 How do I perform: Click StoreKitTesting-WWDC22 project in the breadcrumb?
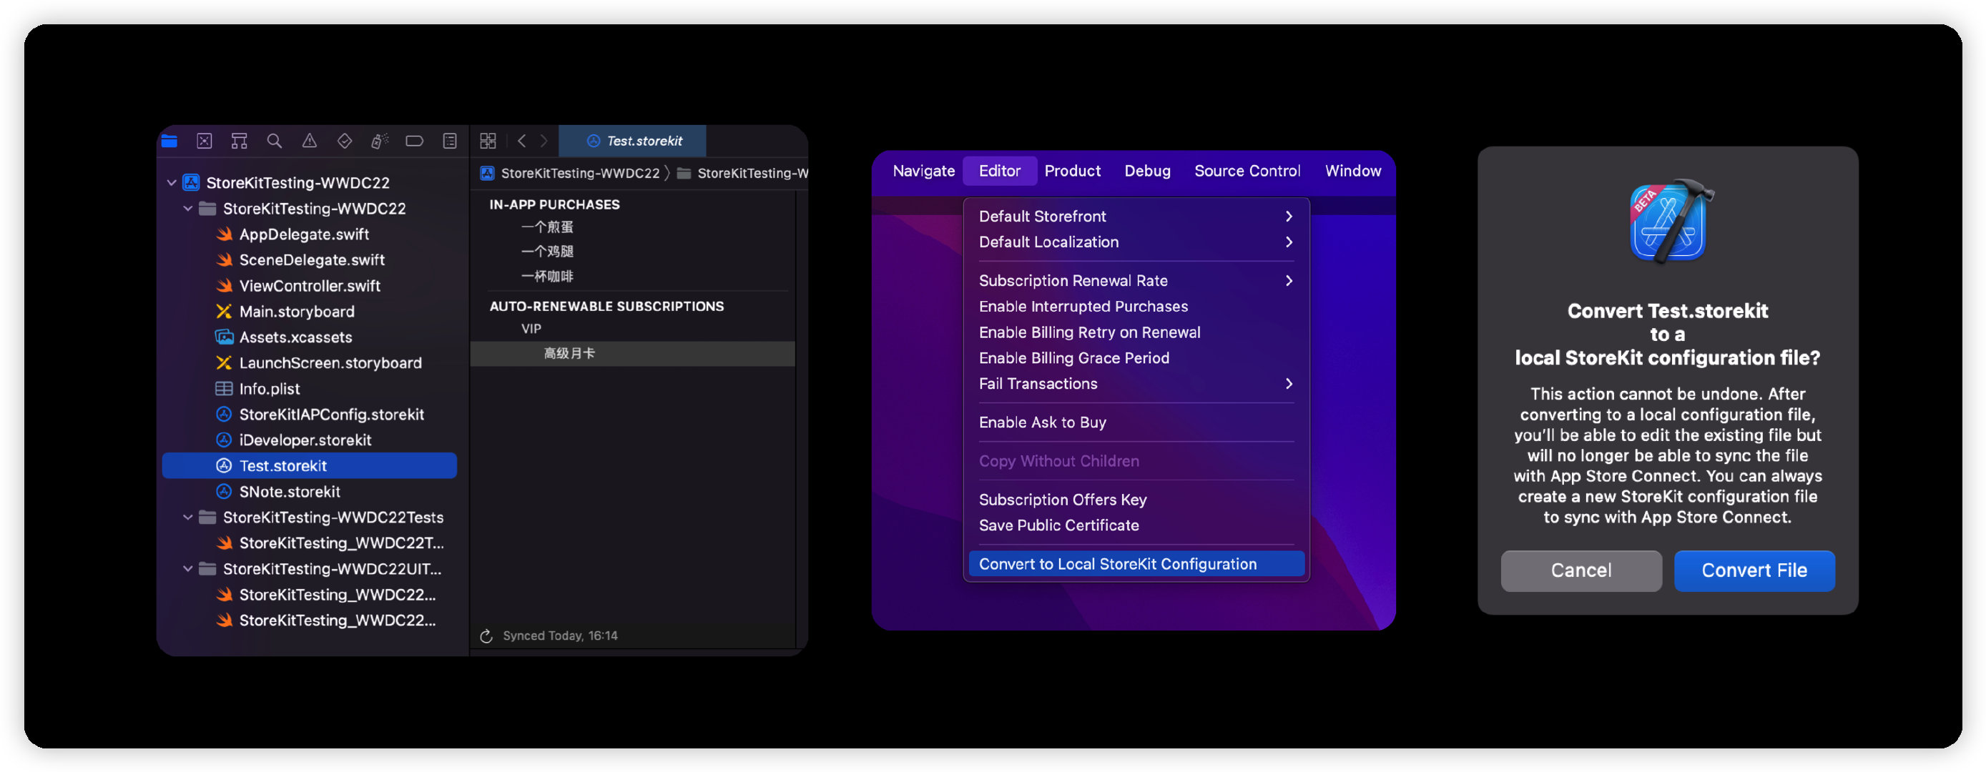[571, 174]
